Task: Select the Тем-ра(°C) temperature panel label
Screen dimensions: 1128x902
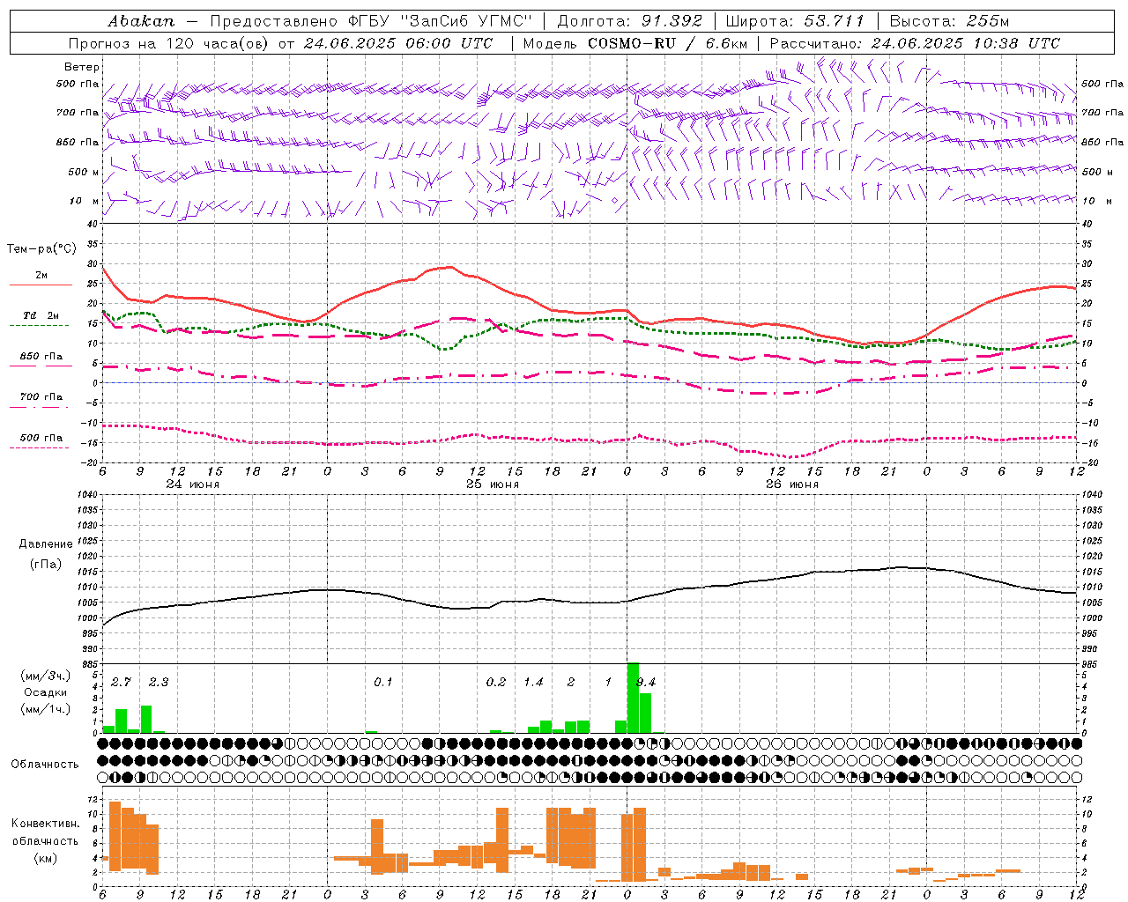Action: click(x=41, y=249)
